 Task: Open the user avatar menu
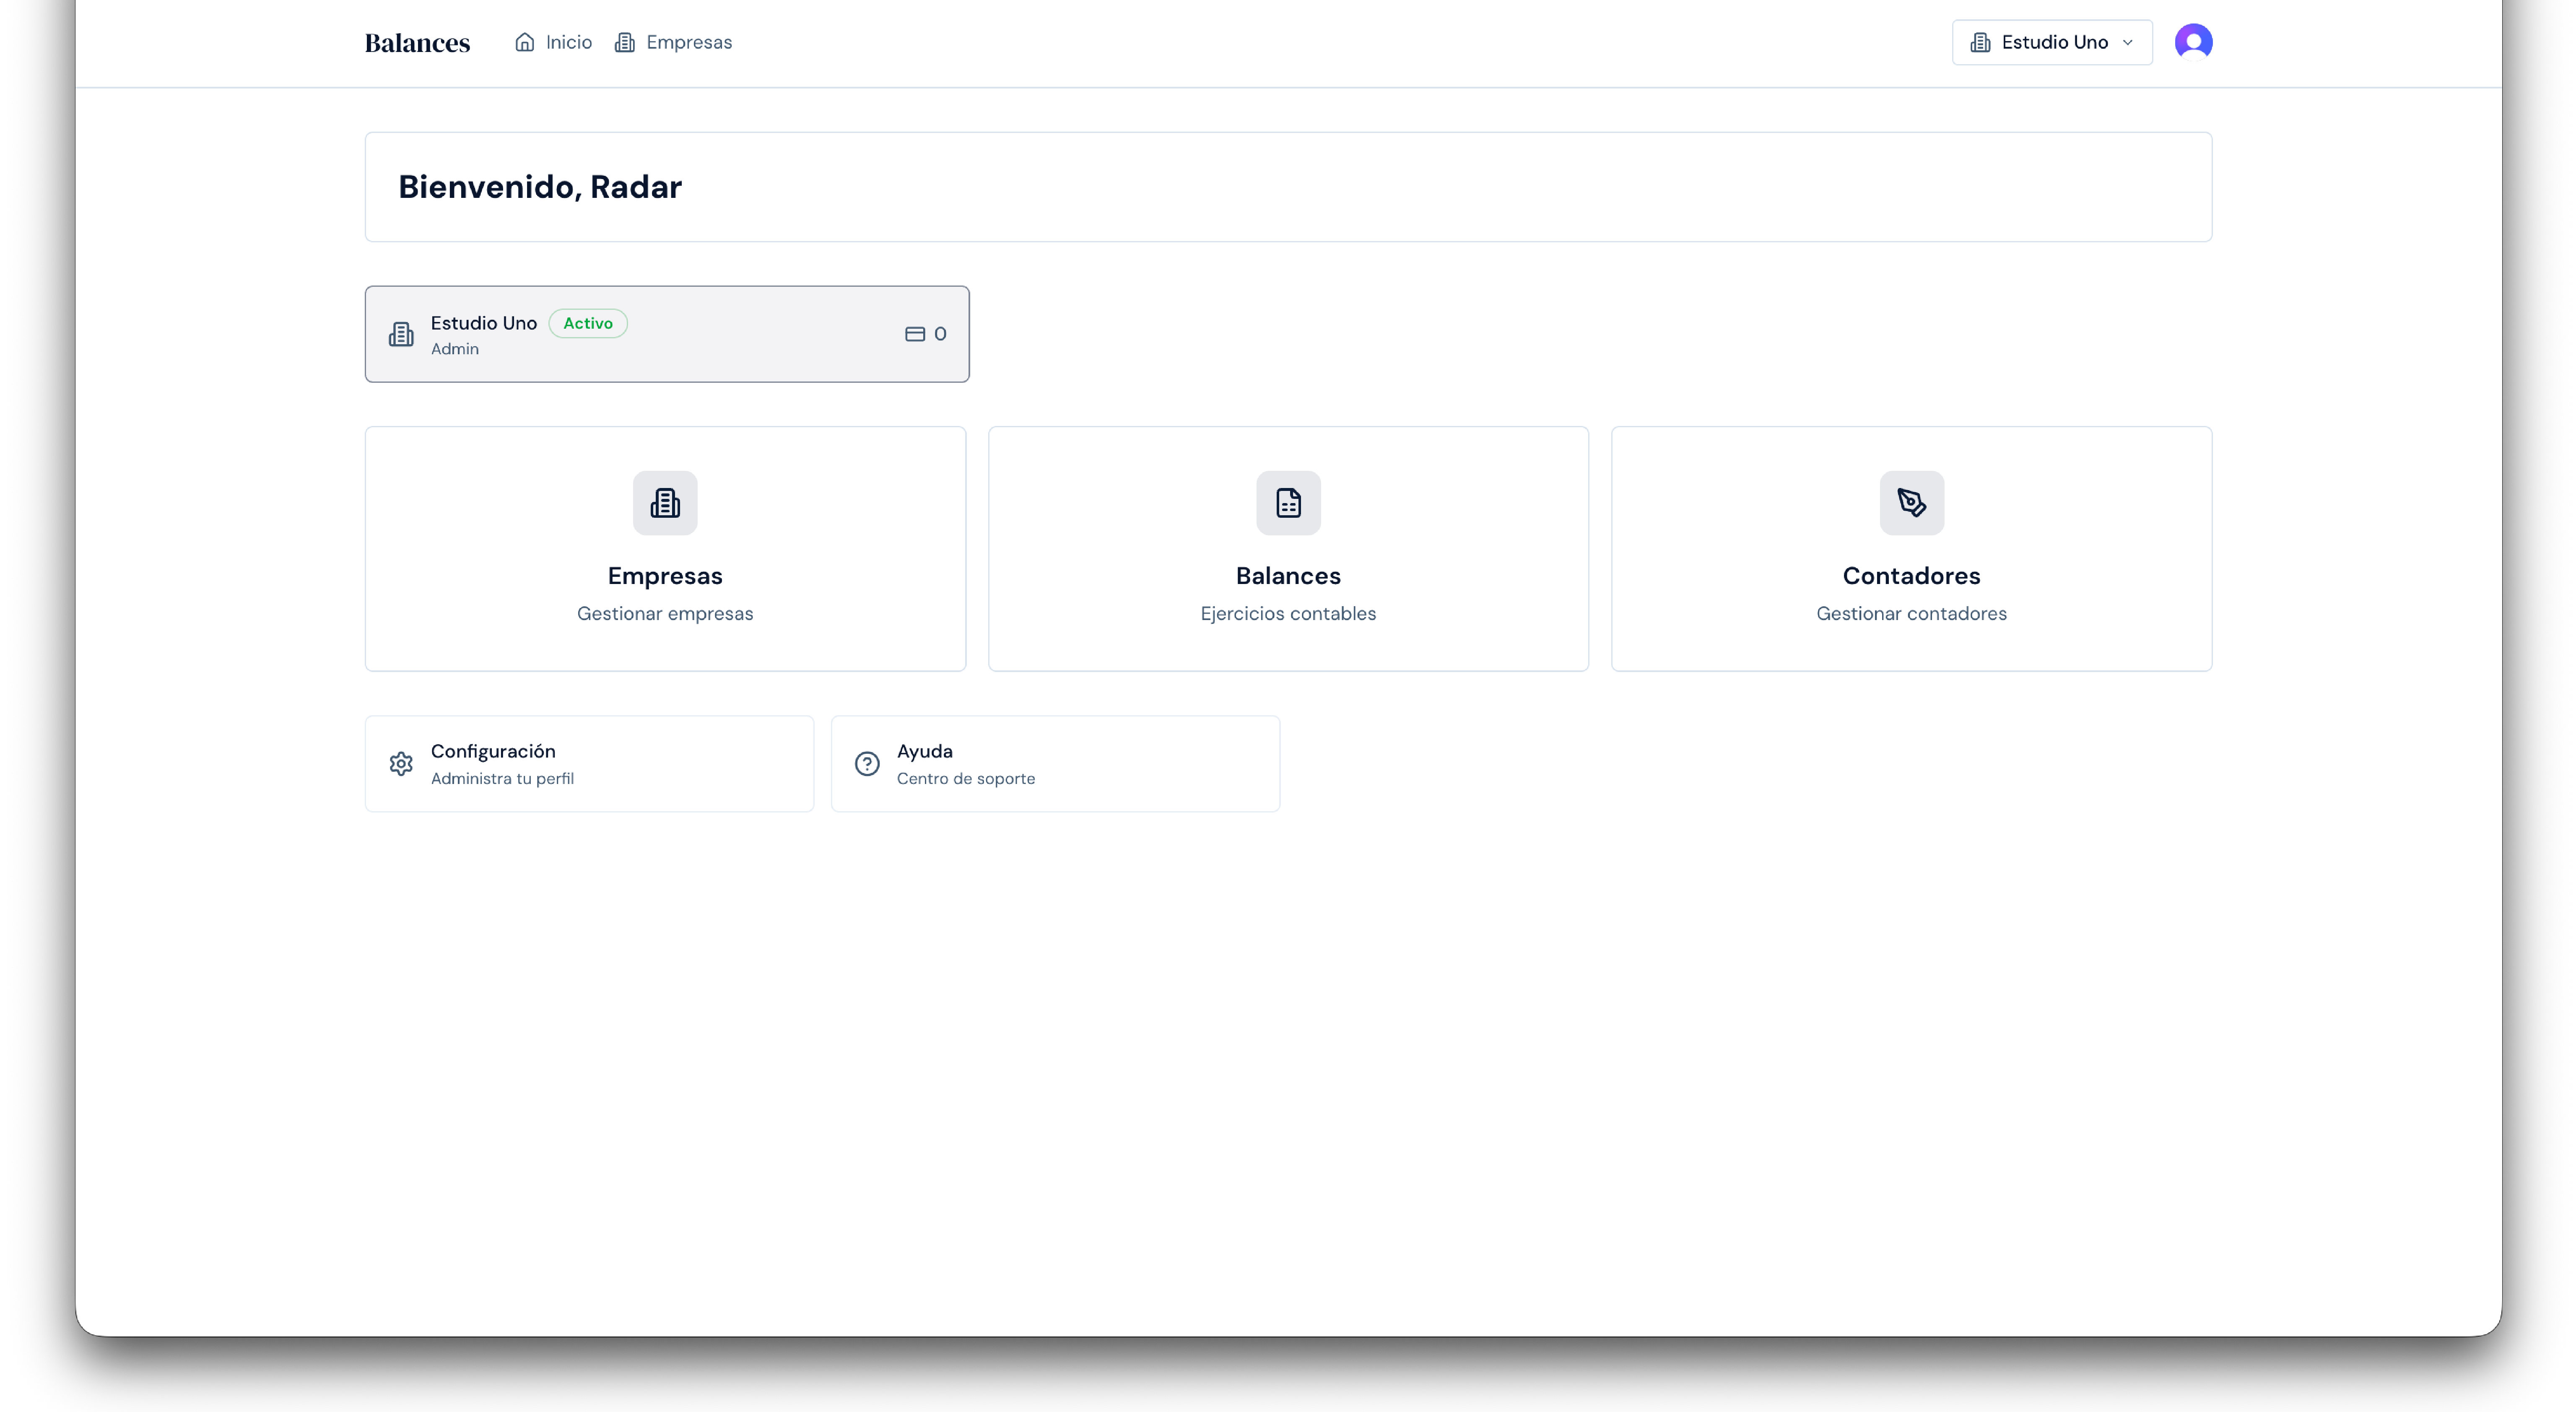coord(2194,42)
